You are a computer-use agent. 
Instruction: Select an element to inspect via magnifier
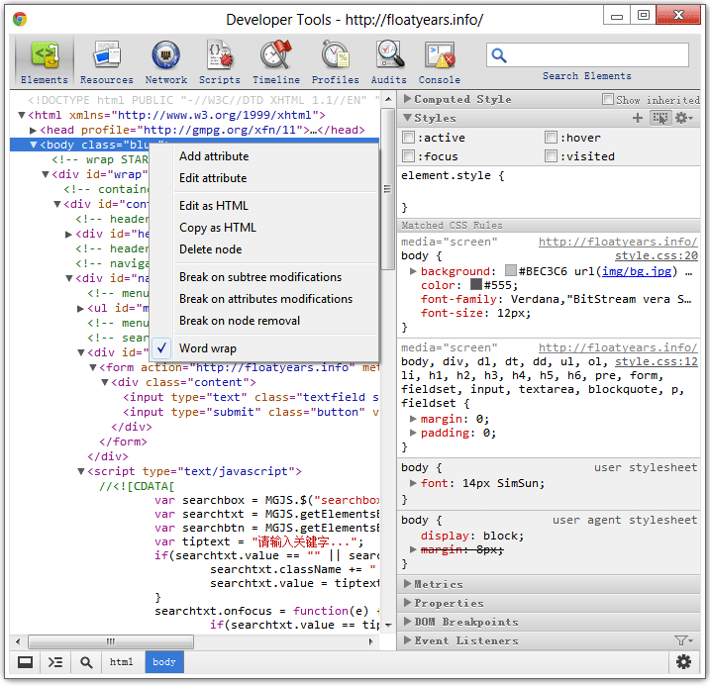(x=86, y=662)
